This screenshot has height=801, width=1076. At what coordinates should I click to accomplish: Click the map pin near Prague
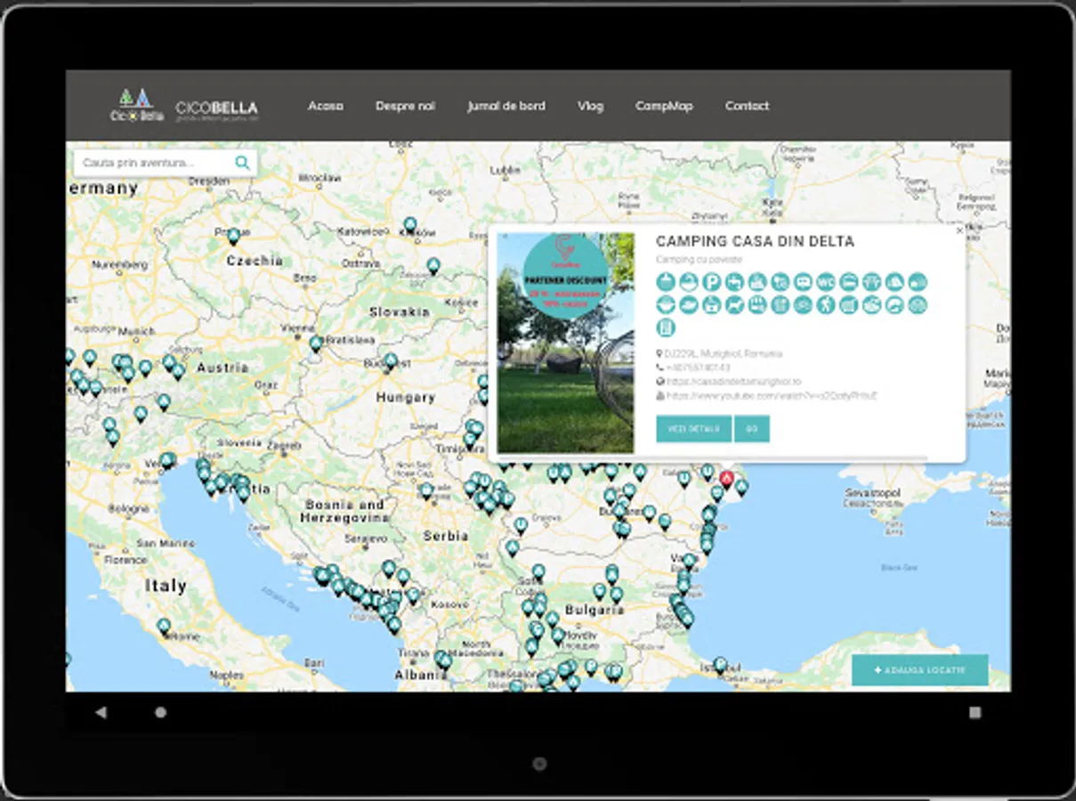(x=233, y=236)
